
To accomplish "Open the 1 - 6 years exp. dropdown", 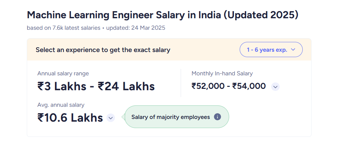I will click(x=271, y=50).
